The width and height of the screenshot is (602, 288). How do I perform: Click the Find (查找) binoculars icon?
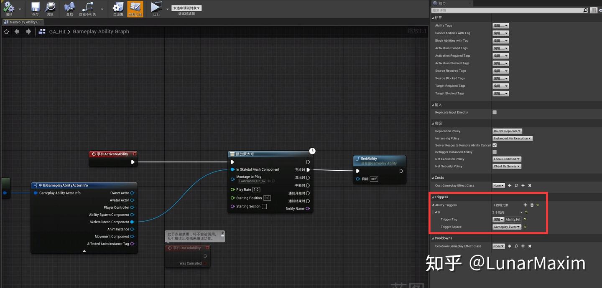click(69, 8)
